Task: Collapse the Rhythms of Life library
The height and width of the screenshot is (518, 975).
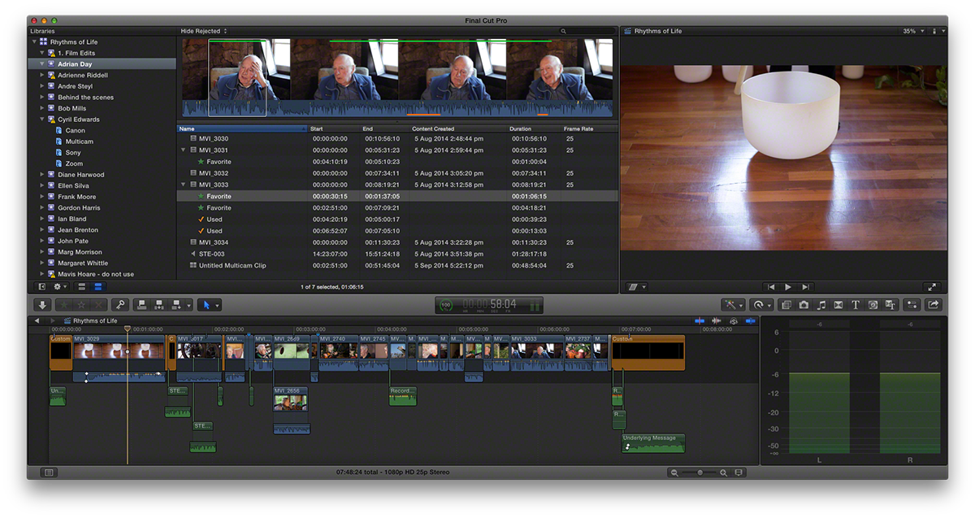Action: click(x=34, y=41)
